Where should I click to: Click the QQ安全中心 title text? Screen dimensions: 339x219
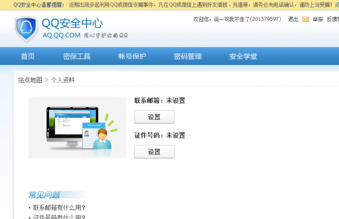point(72,23)
